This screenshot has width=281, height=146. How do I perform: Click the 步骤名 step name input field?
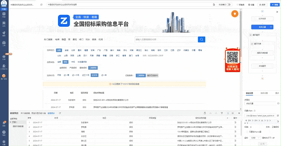[261, 103]
